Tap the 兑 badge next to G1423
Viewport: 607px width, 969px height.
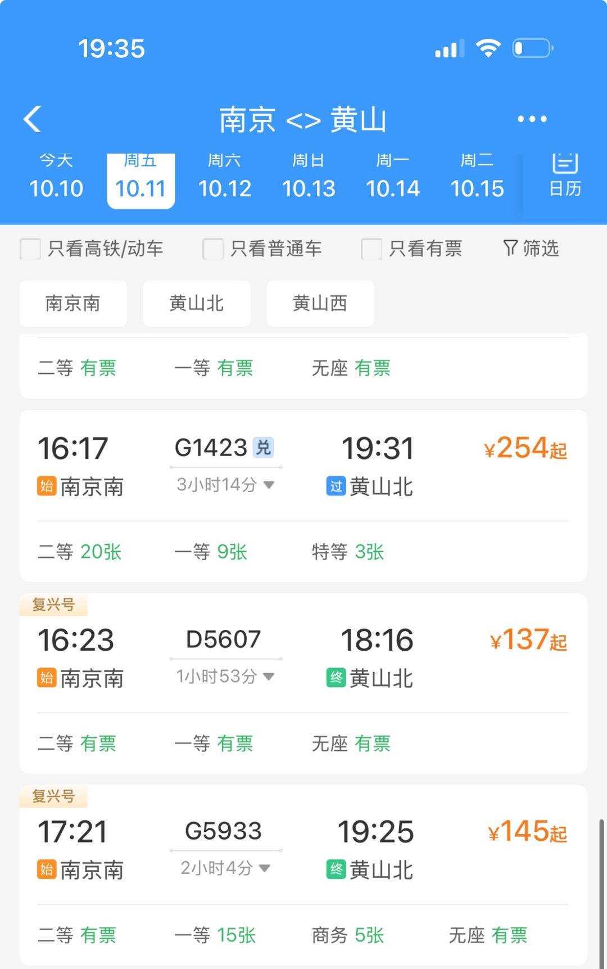pyautogui.click(x=263, y=448)
